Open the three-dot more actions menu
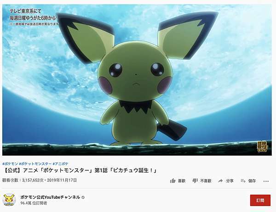 click(266, 181)
